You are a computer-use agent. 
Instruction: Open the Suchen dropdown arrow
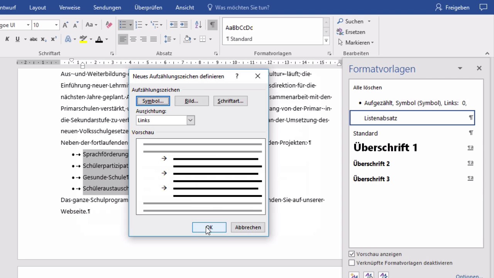369,21
